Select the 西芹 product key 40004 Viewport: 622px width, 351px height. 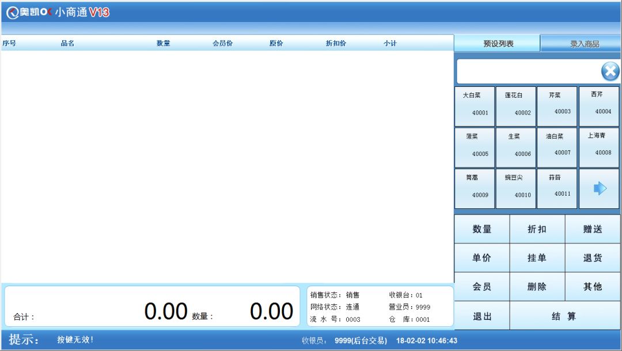coord(599,105)
